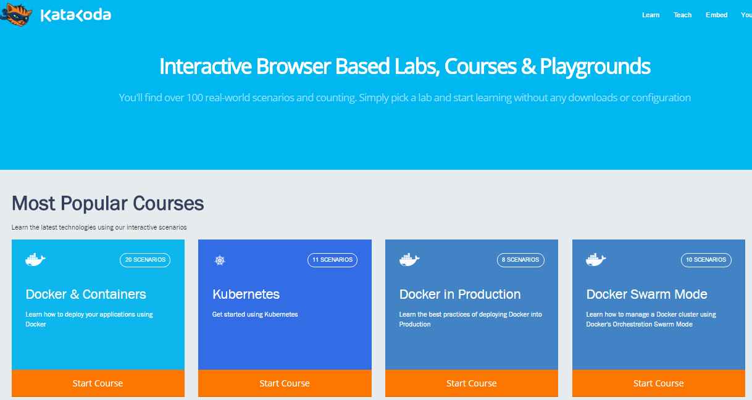
Task: Open the Docker & Containers card title
Action: click(x=86, y=294)
